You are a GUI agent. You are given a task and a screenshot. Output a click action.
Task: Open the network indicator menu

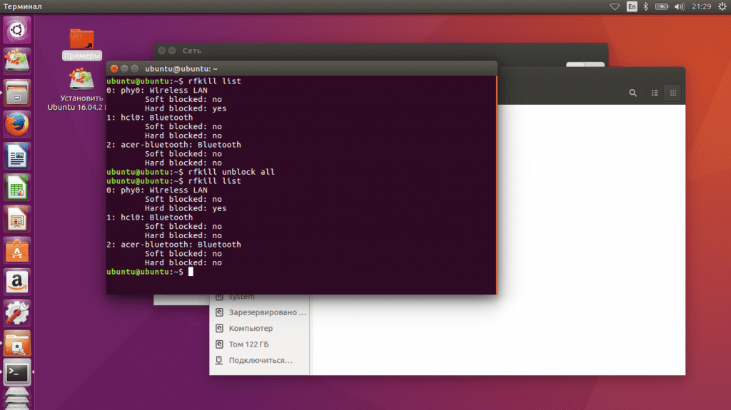tap(615, 6)
